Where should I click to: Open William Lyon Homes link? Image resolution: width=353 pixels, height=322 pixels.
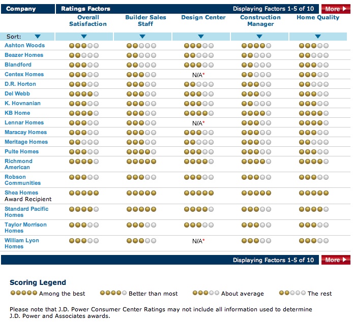click(21, 243)
